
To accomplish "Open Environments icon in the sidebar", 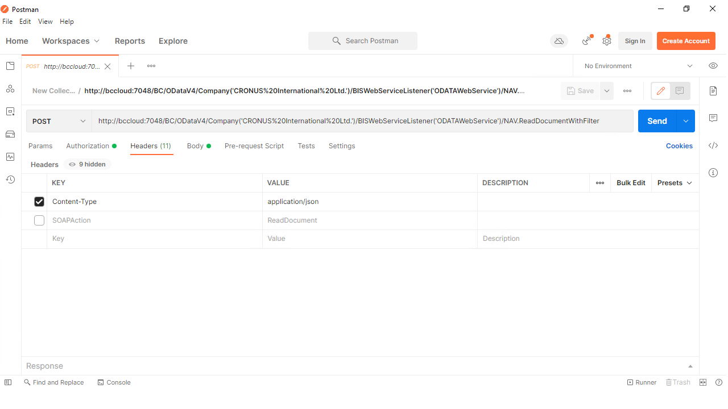I will click(x=10, y=111).
